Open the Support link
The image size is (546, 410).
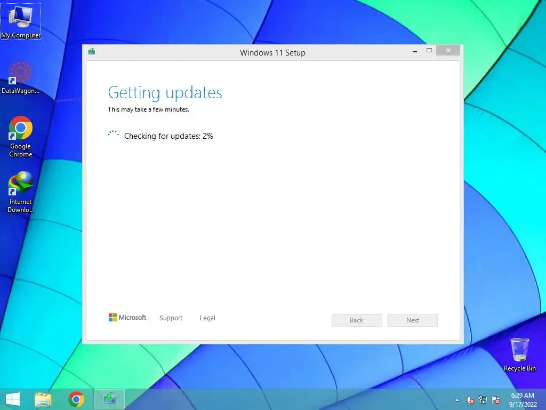click(171, 318)
